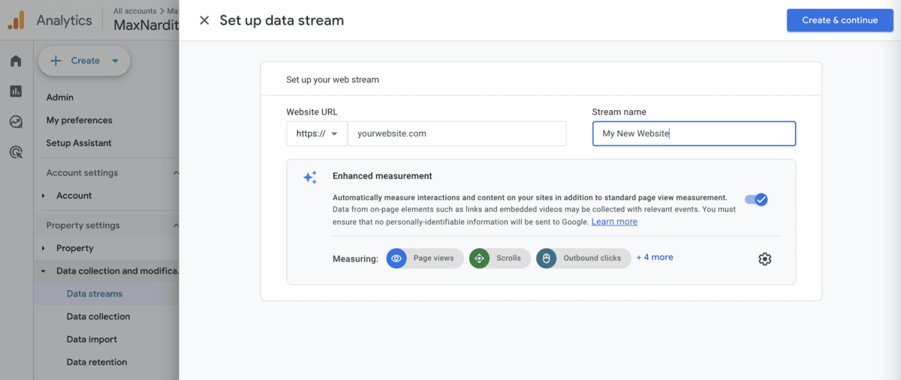Image resolution: width=901 pixels, height=380 pixels.
Task: Click the Scrolls chip label
Action: (508, 258)
